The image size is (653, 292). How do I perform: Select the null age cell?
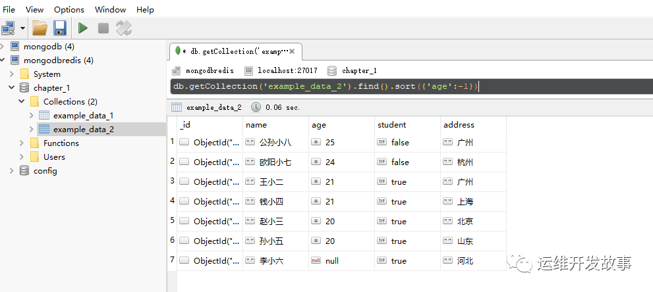pyautogui.click(x=341, y=261)
